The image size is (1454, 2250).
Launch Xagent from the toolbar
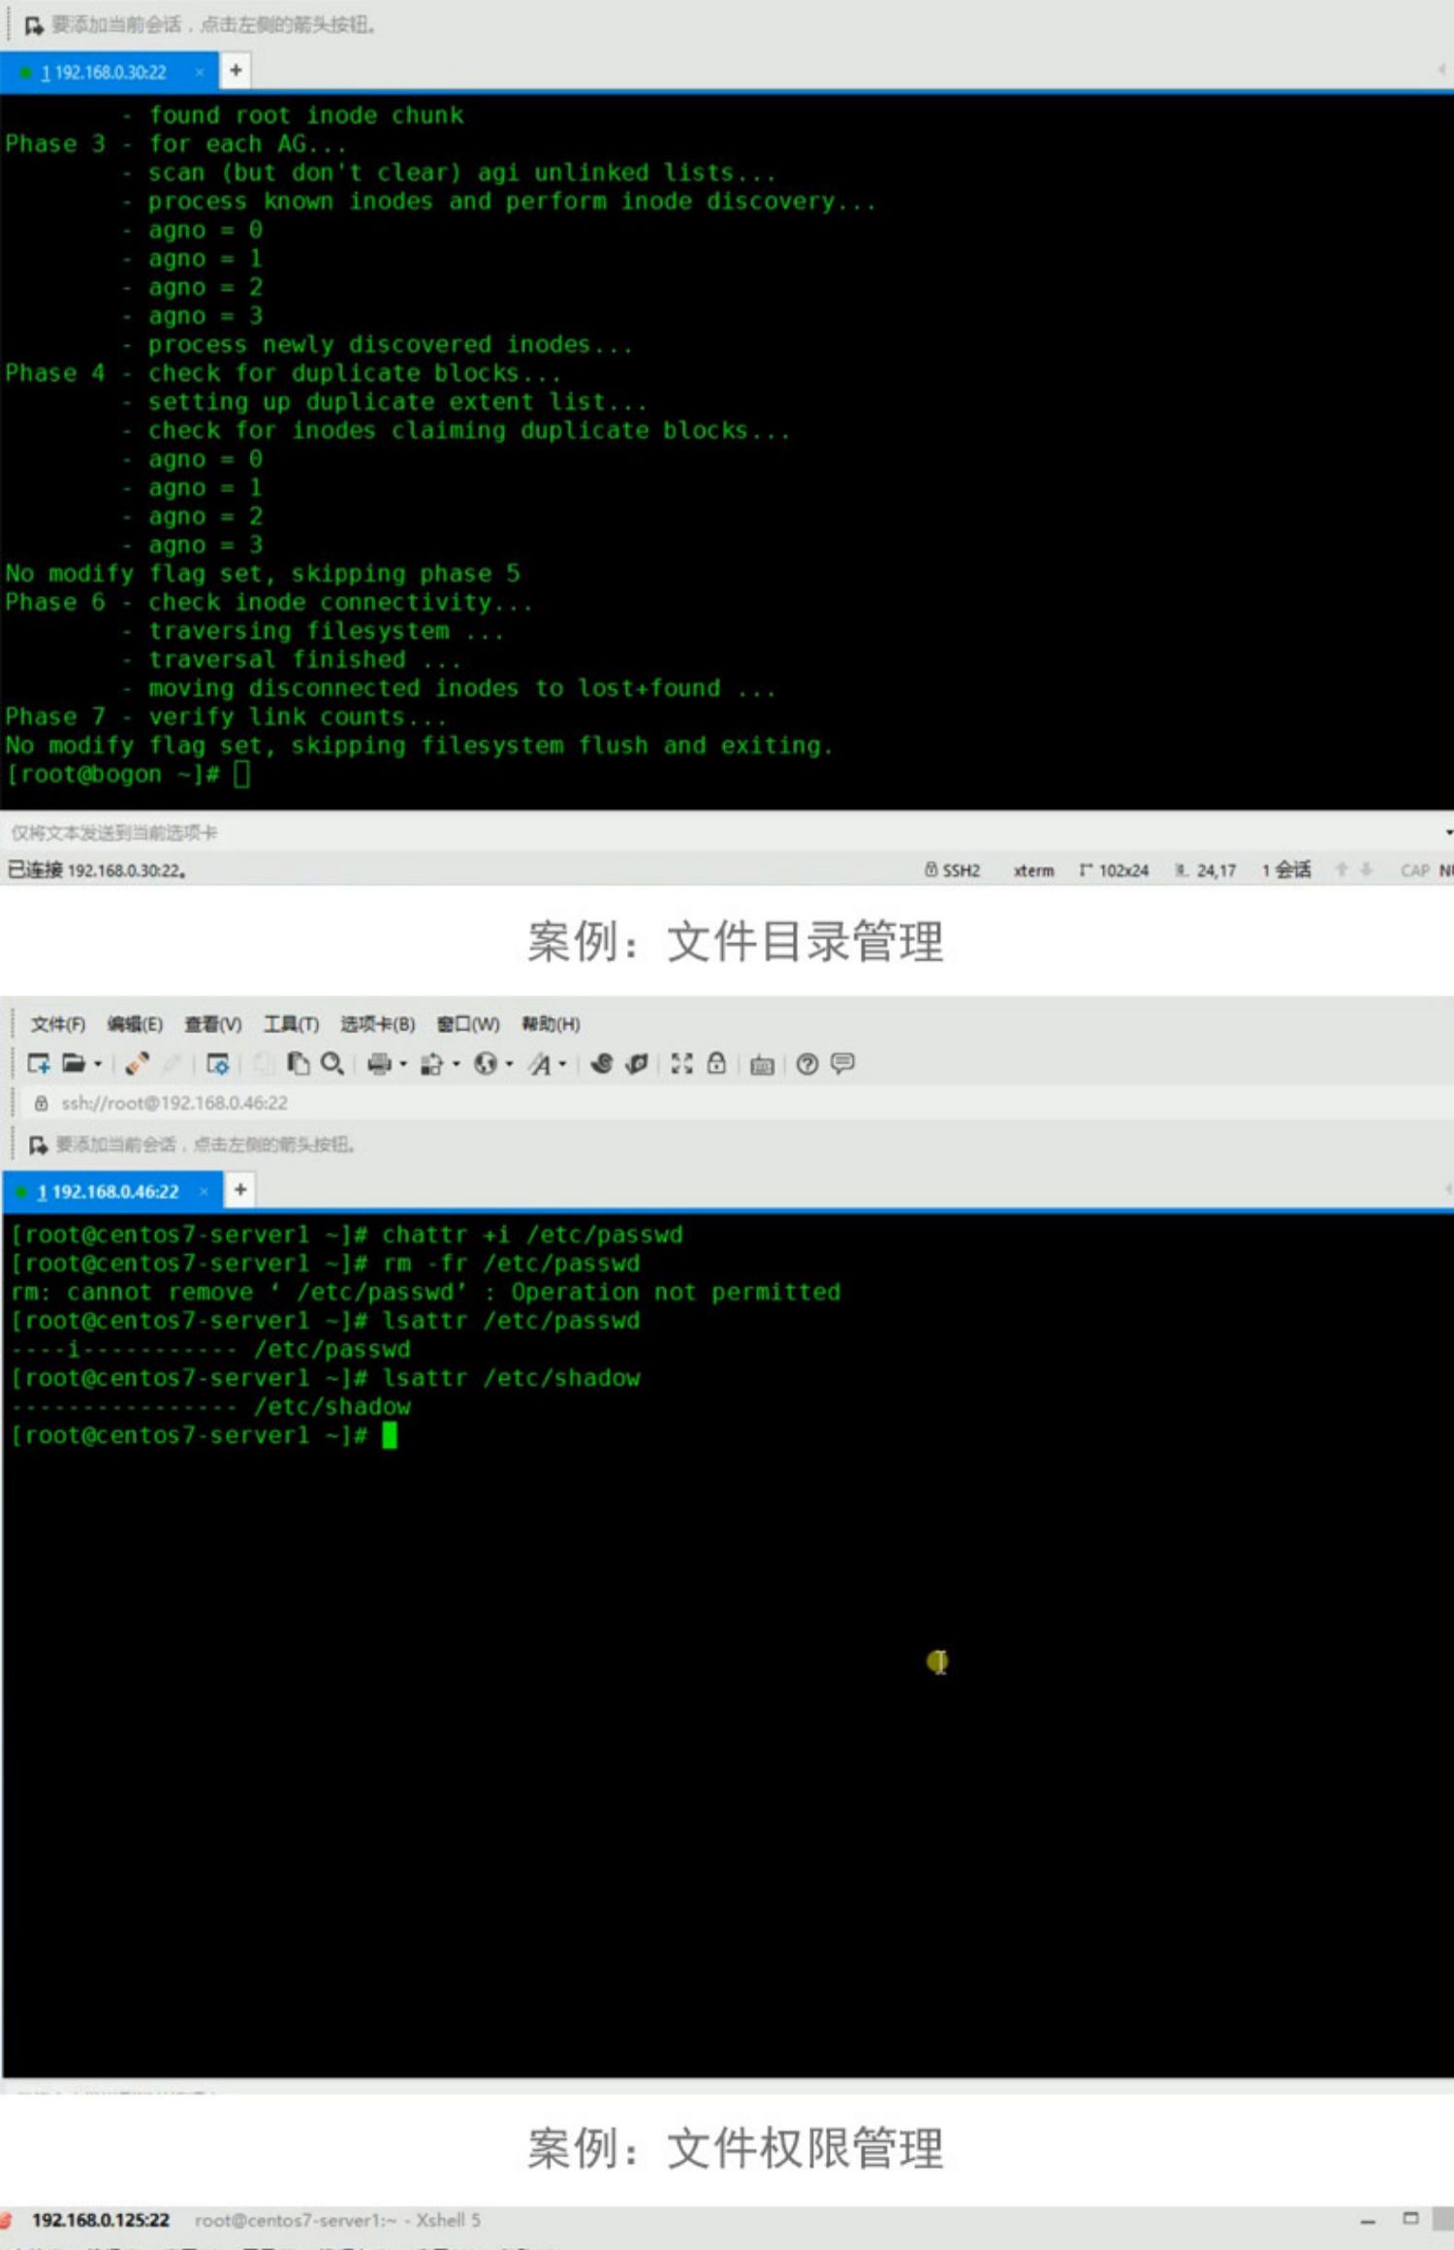pos(637,1064)
